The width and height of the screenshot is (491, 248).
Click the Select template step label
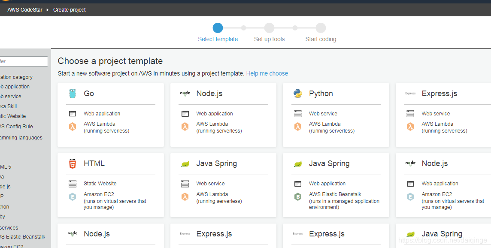pos(218,39)
